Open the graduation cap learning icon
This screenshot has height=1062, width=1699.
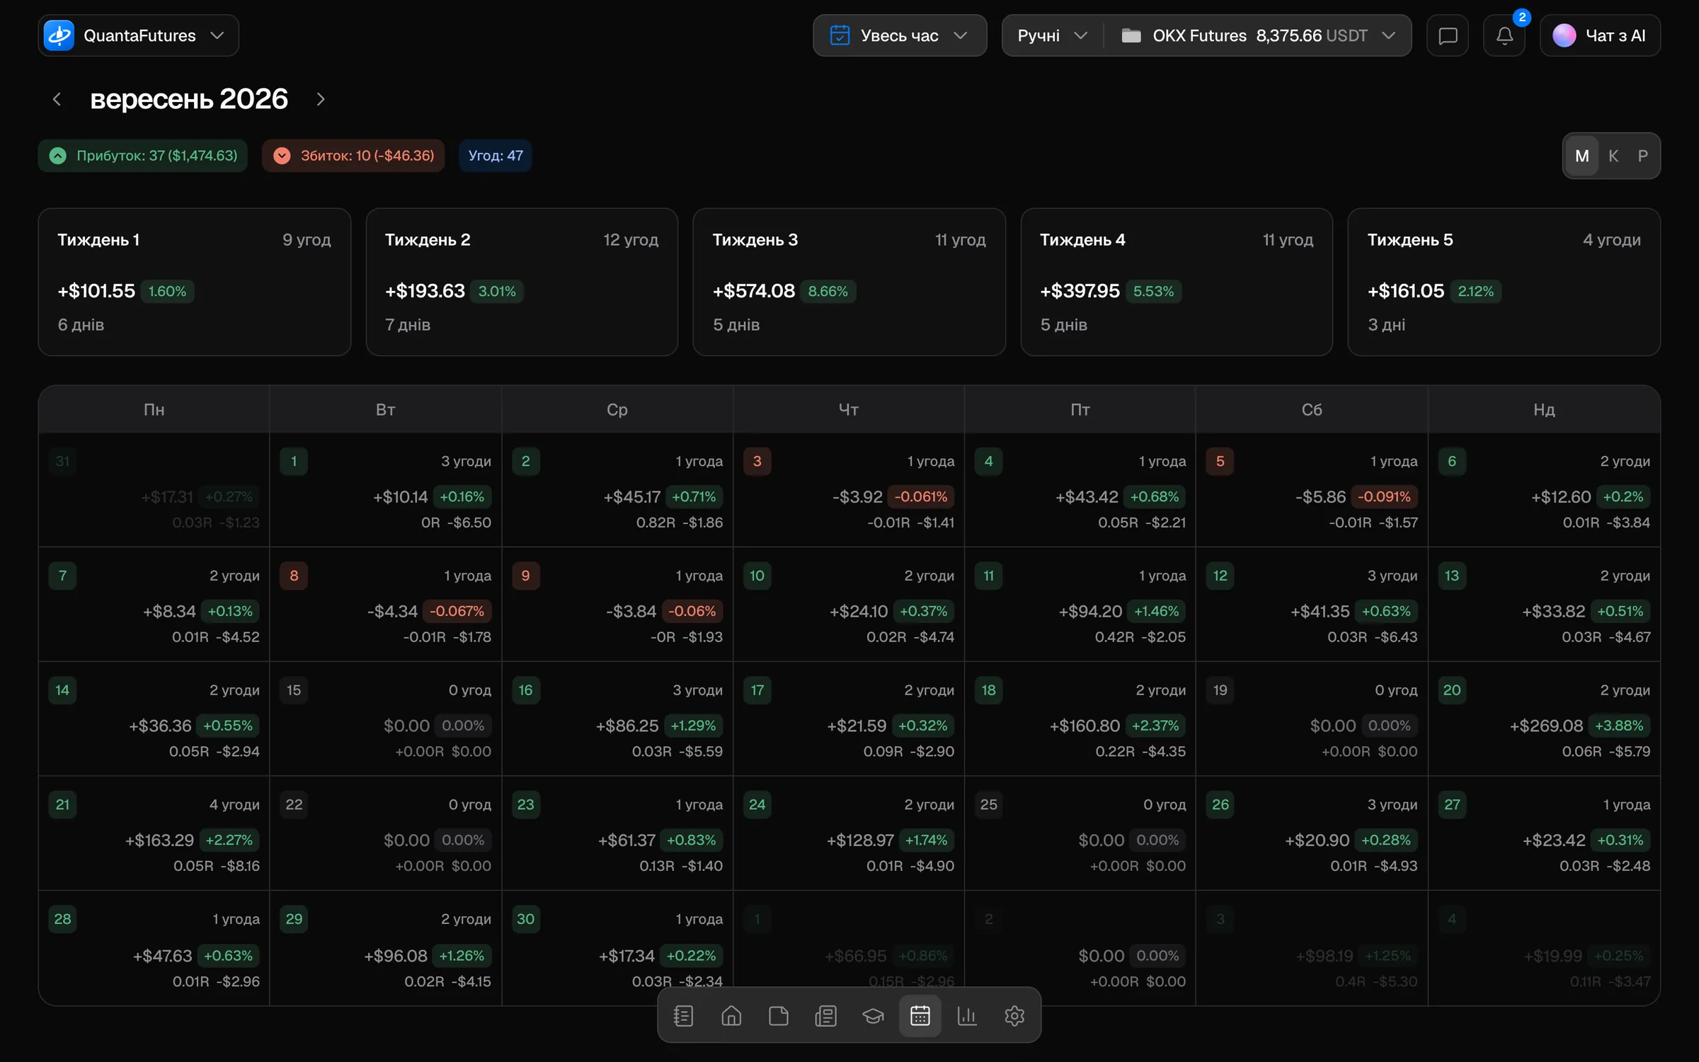(873, 1016)
